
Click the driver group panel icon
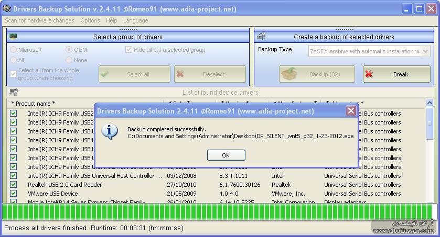click(13, 37)
